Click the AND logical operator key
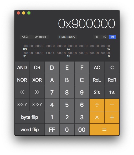134x155 pixels. click(22, 68)
